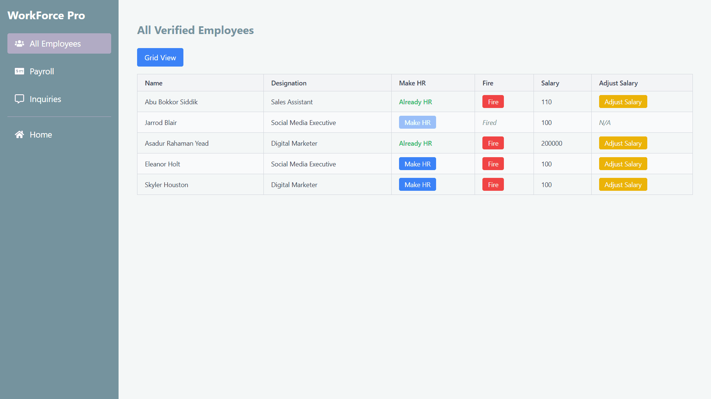Click the WorkForce Pro logo
The width and height of the screenshot is (711, 399).
[46, 15]
